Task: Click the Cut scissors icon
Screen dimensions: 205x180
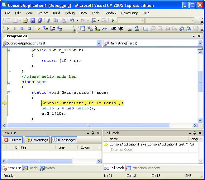Action: [49, 21]
